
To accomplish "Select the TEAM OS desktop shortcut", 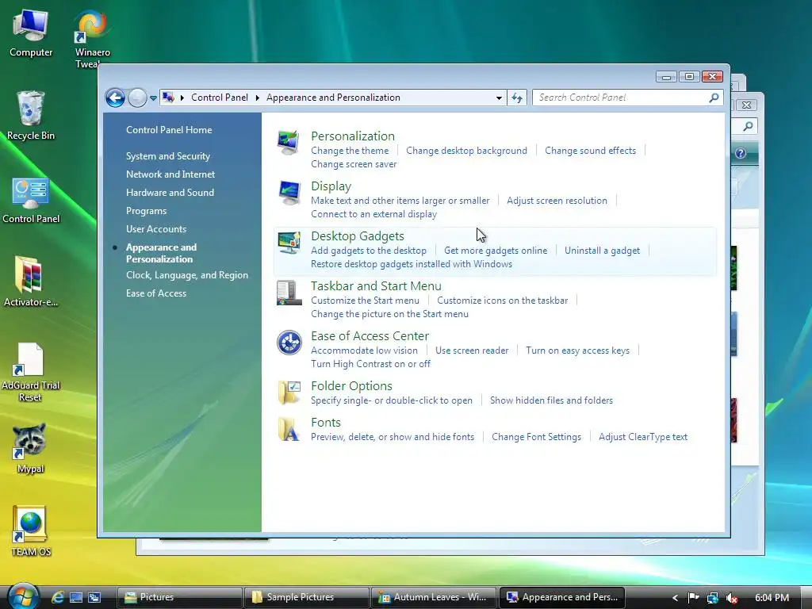I will coord(31,531).
